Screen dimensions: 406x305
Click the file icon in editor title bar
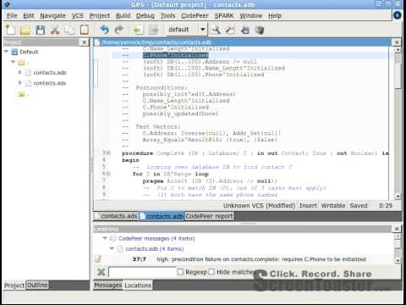coord(97,42)
